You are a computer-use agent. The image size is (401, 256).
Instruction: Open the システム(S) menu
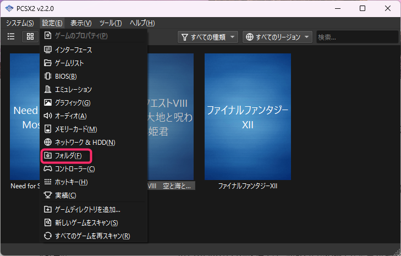tap(20, 23)
